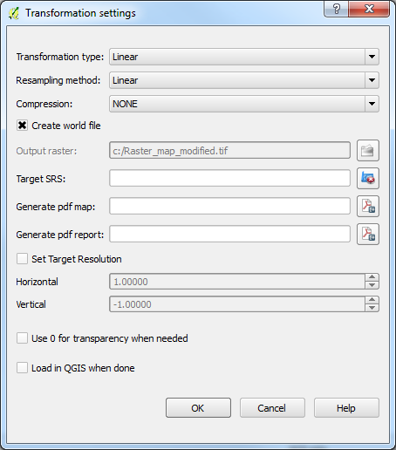Open the Compression dropdown
Viewport: 396px width, 450px height.
pos(244,104)
